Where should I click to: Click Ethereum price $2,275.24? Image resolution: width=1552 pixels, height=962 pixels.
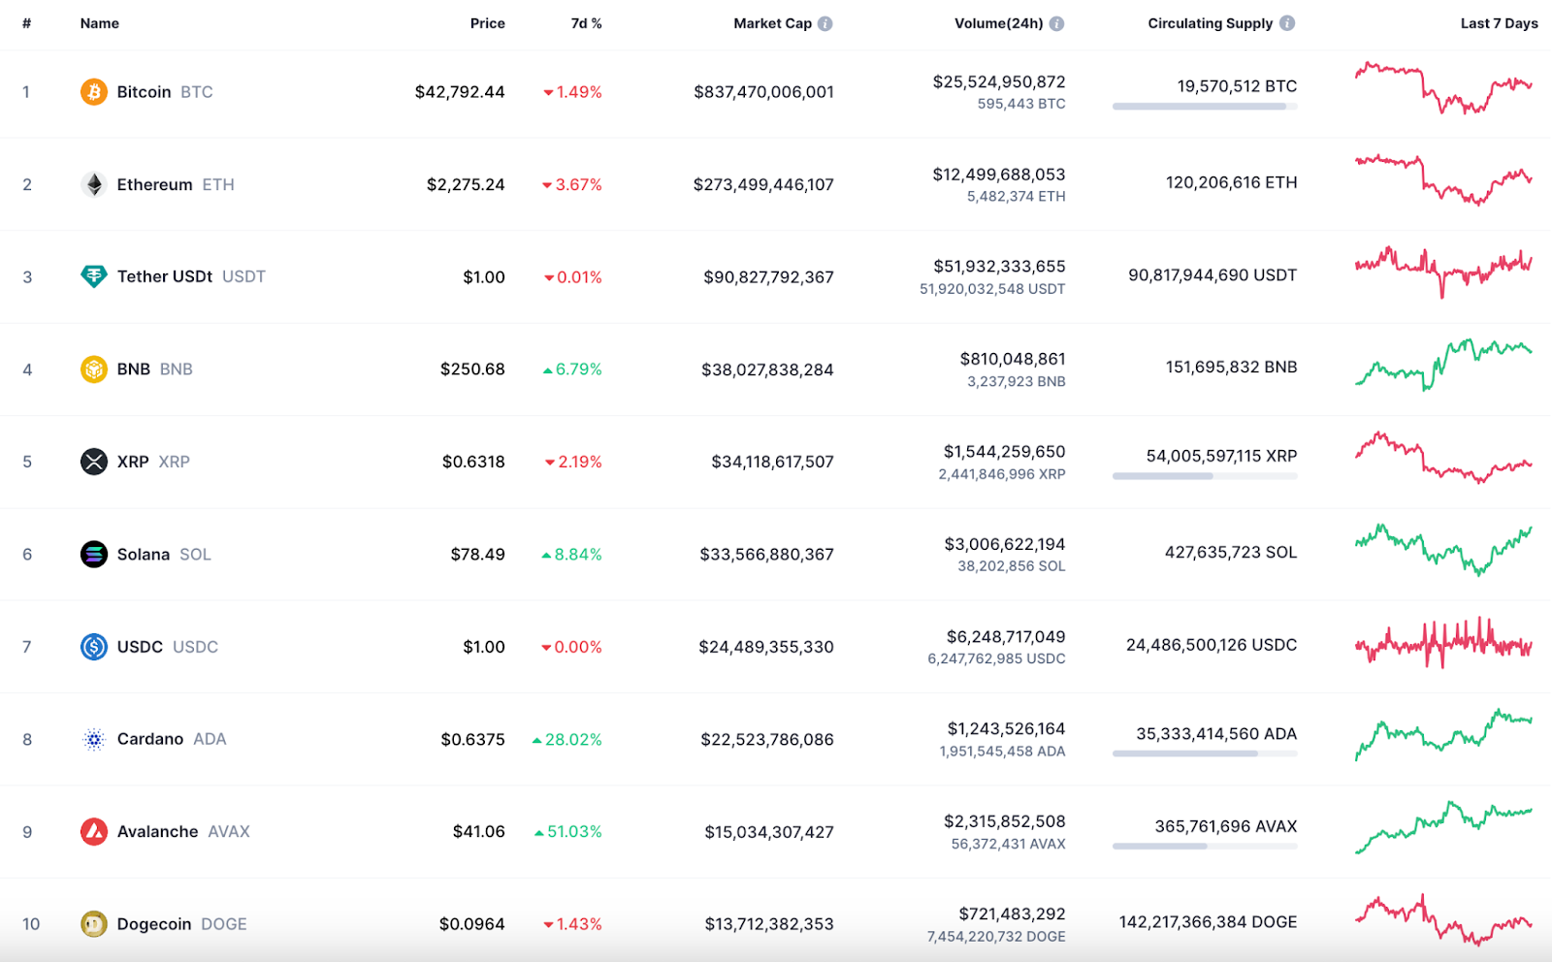tap(466, 184)
